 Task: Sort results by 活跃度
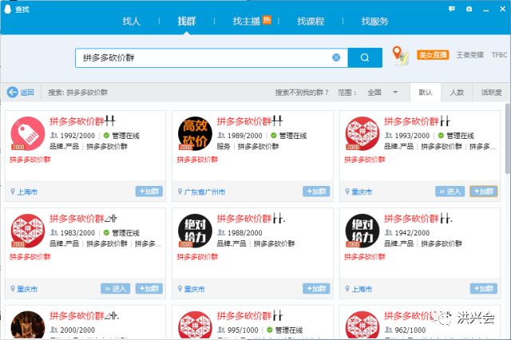click(491, 93)
